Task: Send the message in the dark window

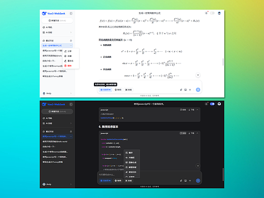Action: (198, 181)
